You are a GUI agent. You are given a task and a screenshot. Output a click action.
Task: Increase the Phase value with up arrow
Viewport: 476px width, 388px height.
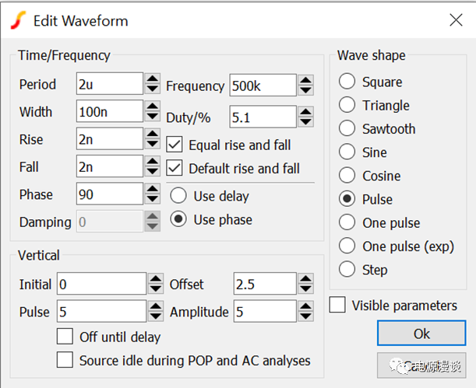(153, 189)
